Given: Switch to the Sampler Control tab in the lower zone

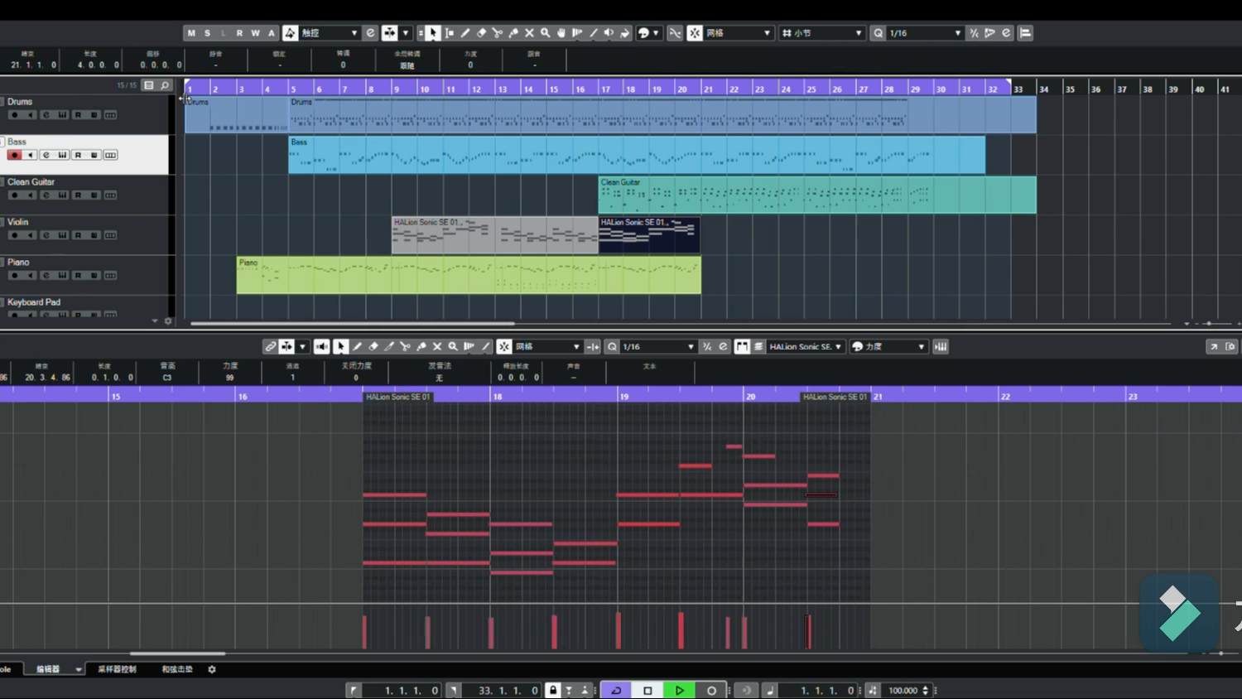Looking at the screenshot, I should click(117, 669).
